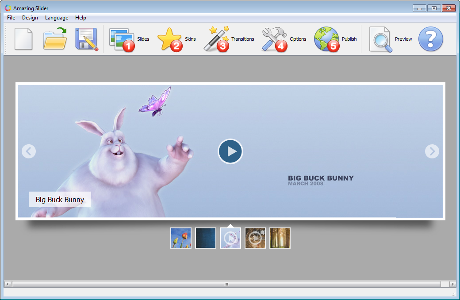Open the Skins star icon
This screenshot has width=460, height=300.
coord(170,40)
